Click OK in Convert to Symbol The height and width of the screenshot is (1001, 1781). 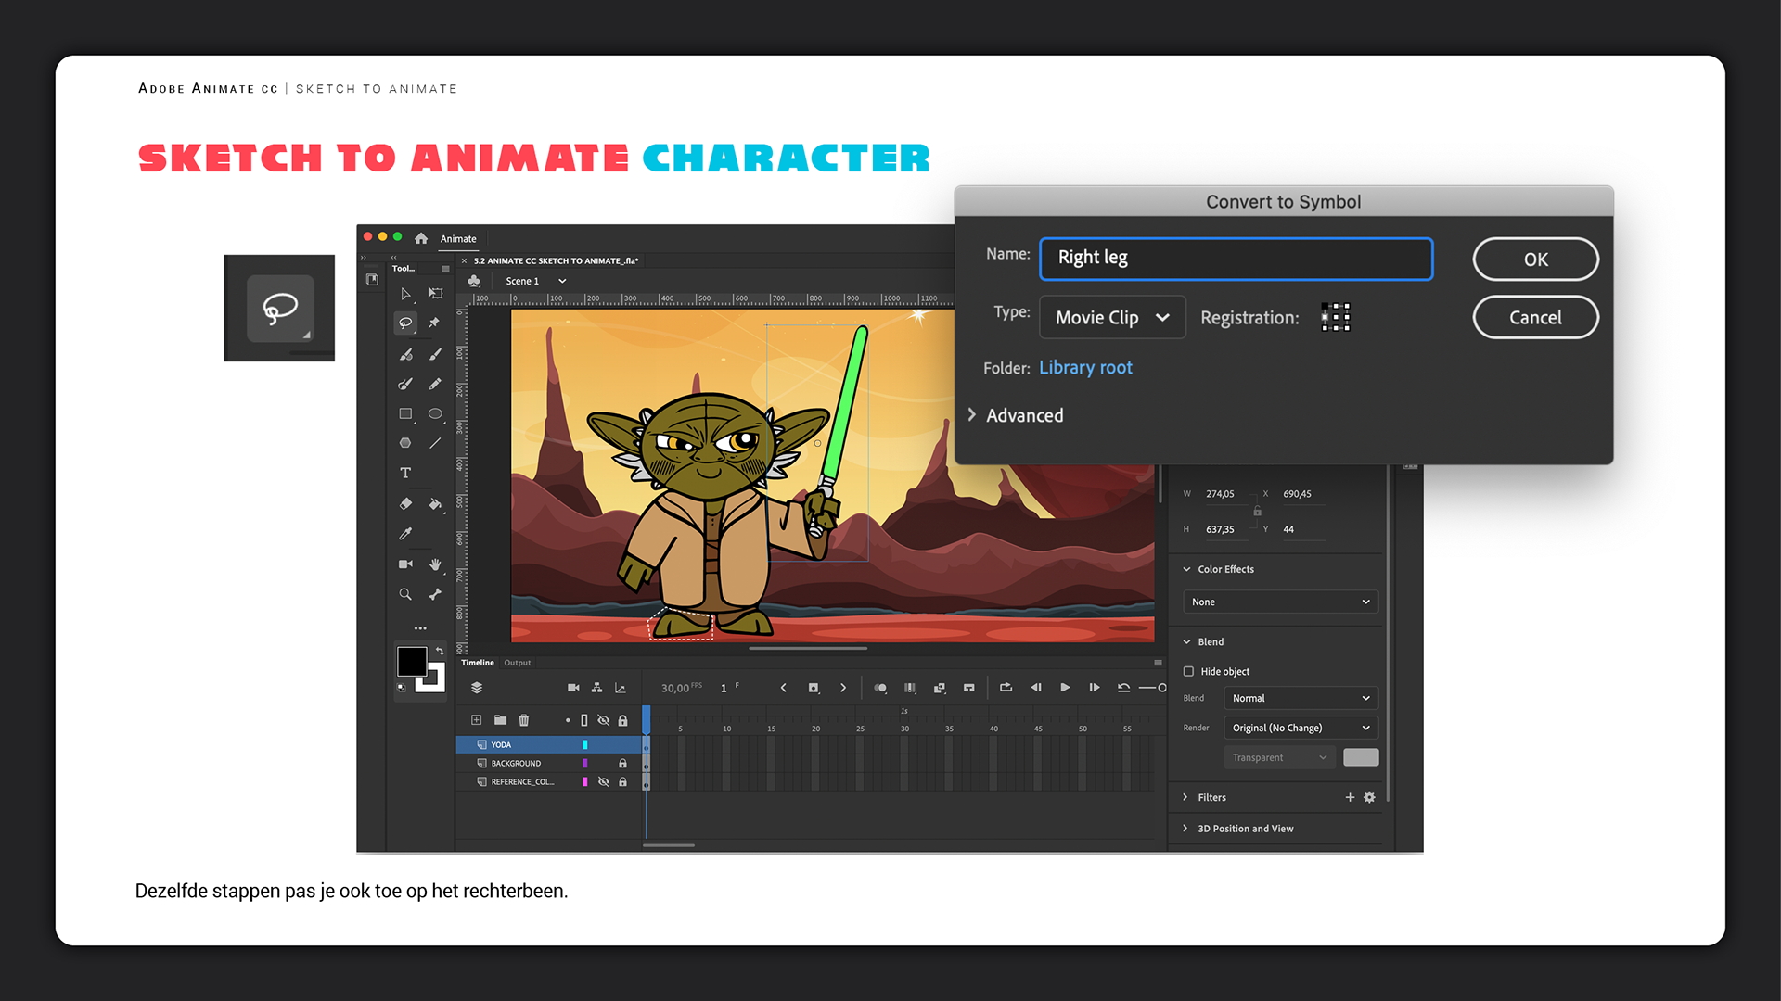[1535, 260]
